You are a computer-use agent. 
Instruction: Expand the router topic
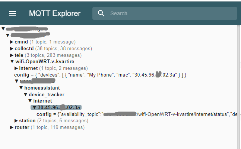12,127
